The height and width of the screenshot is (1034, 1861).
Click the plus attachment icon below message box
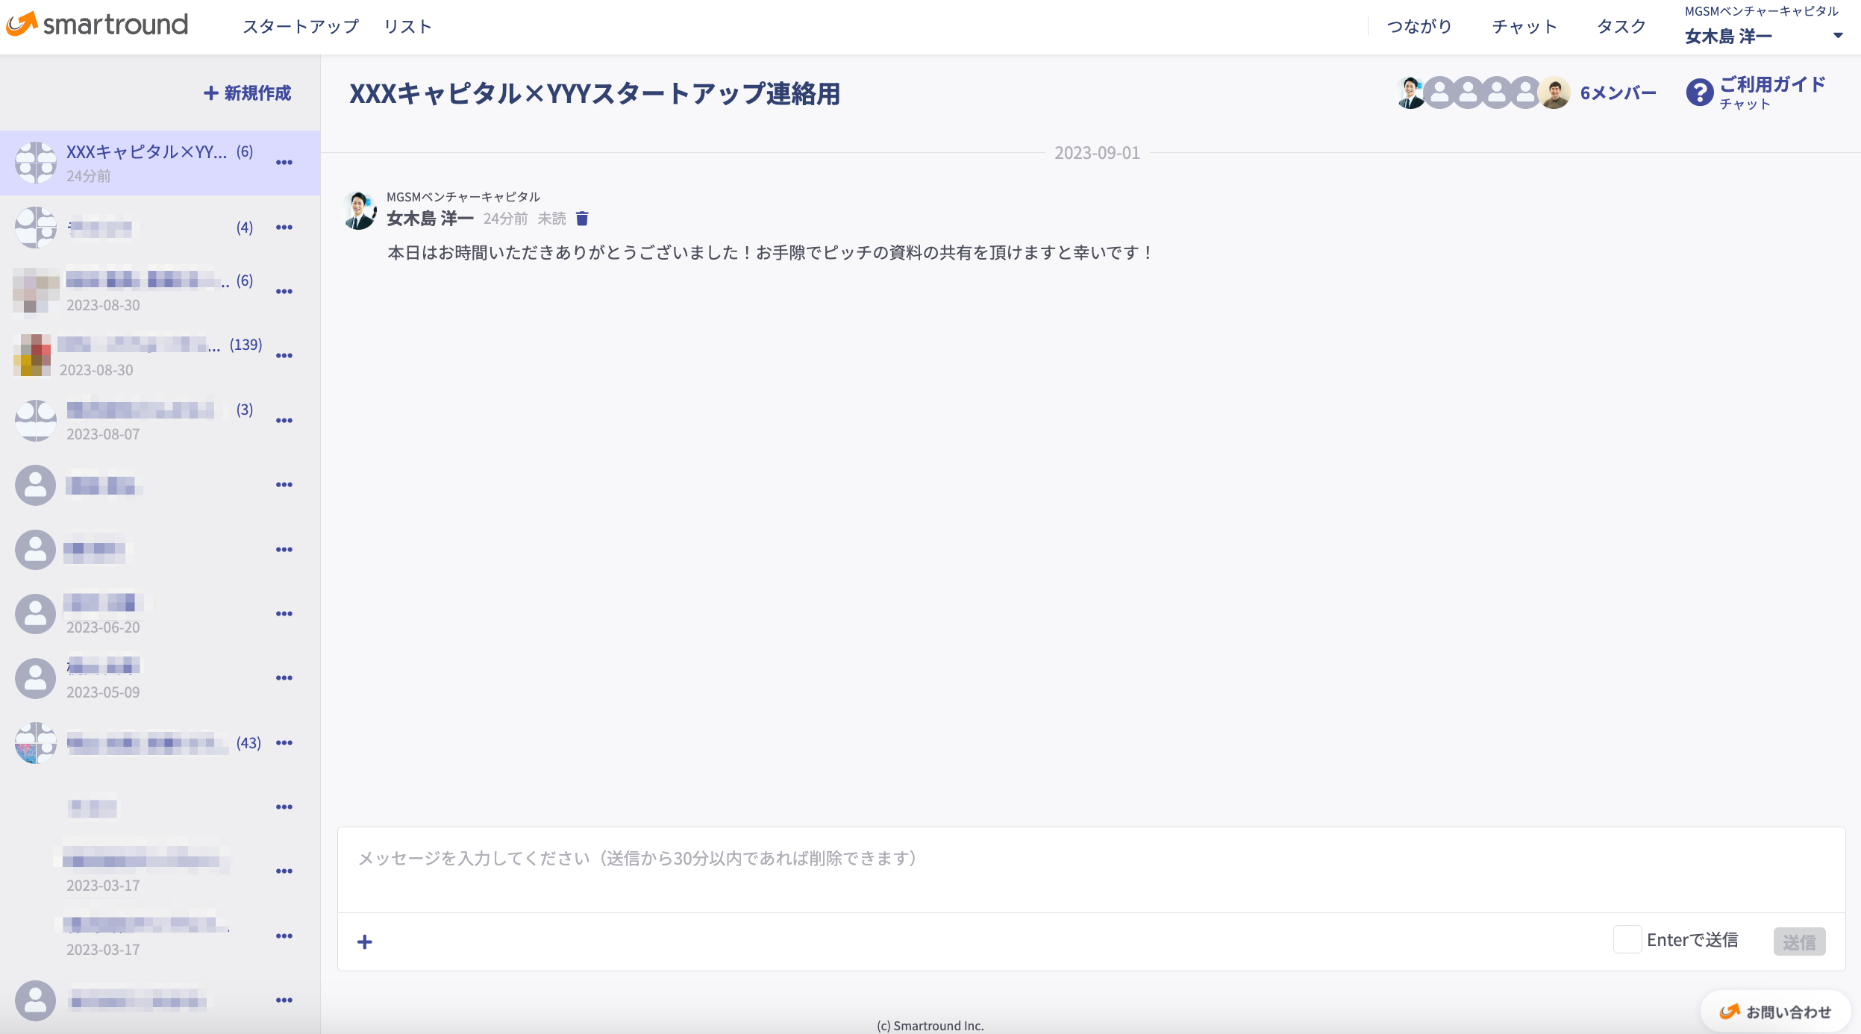tap(365, 942)
